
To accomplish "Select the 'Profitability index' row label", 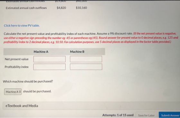I will click(x=17, y=67).
